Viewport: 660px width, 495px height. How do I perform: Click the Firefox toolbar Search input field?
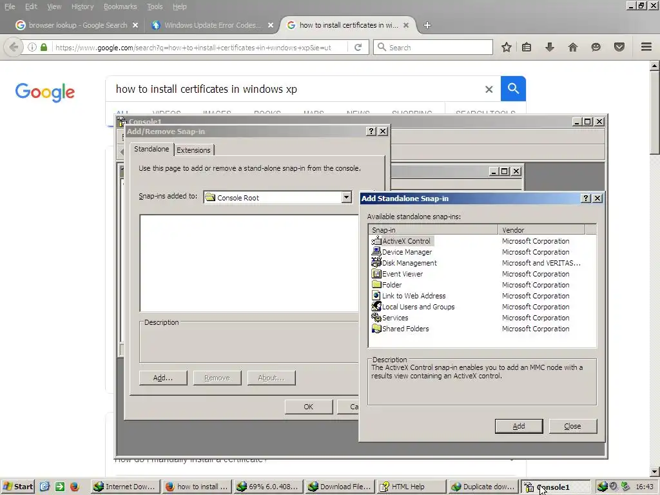pos(432,47)
